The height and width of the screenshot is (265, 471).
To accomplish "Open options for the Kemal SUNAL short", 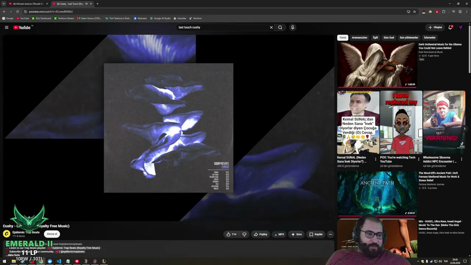I will coord(375,159).
